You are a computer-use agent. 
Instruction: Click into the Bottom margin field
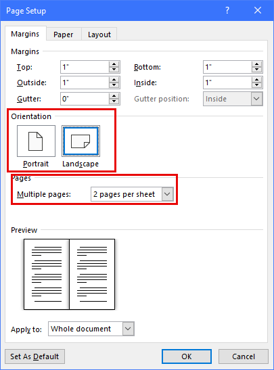coord(227,67)
